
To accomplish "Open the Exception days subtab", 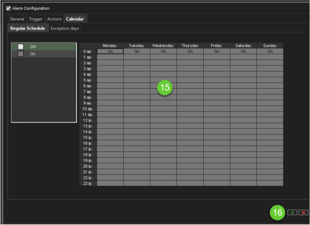I will pos(65,29).
